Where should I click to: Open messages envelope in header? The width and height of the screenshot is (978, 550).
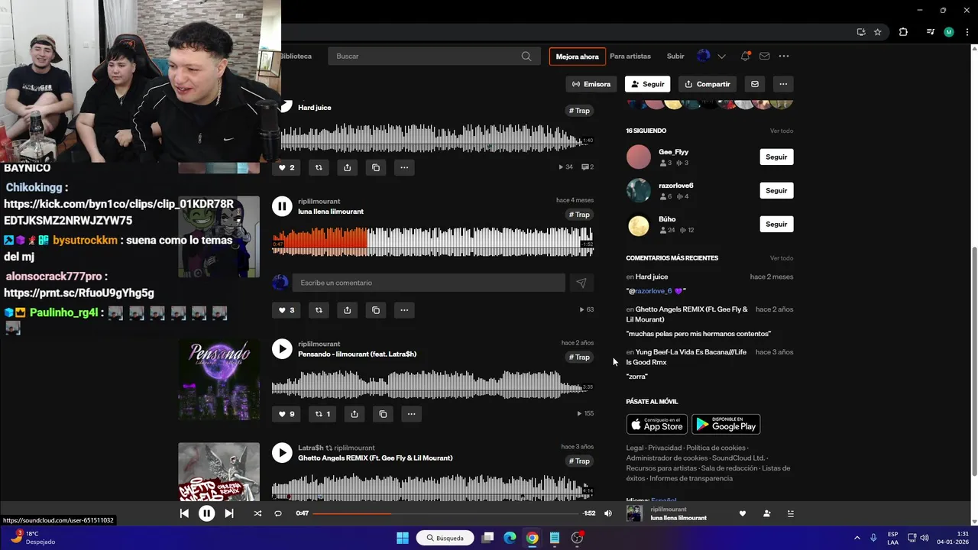pyautogui.click(x=765, y=56)
